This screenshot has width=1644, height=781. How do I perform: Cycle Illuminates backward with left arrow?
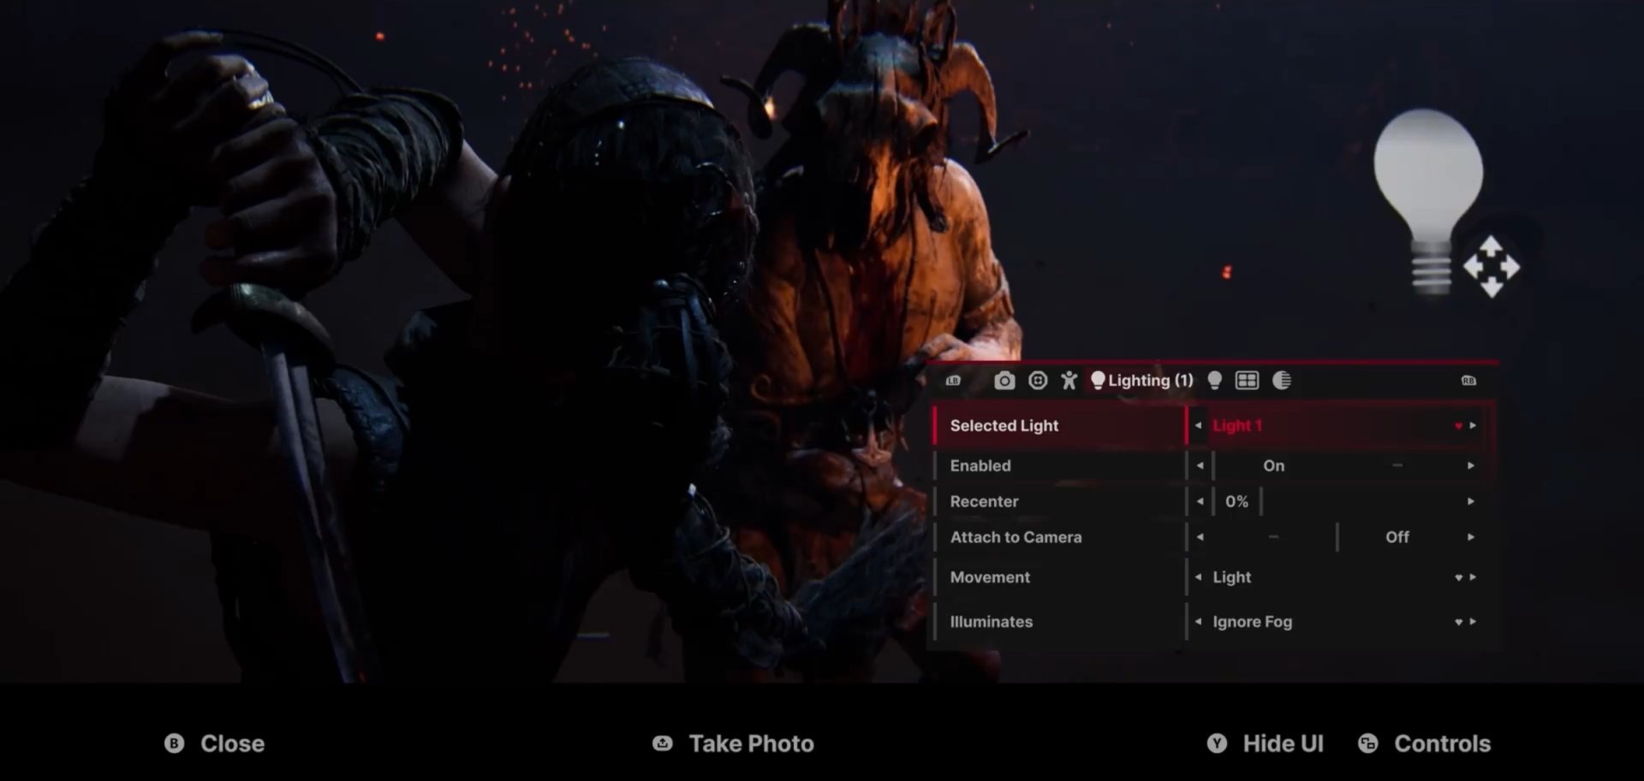[1198, 622]
